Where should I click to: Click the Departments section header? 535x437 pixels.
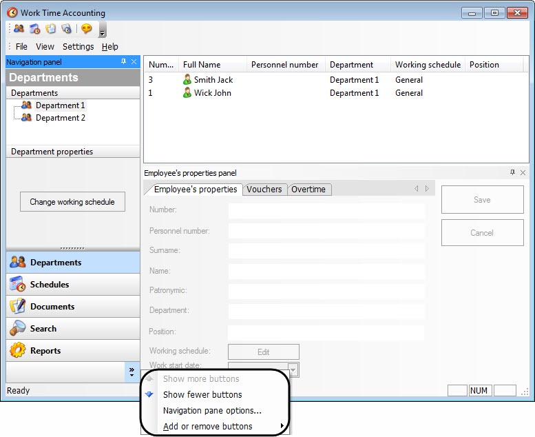coord(73,93)
